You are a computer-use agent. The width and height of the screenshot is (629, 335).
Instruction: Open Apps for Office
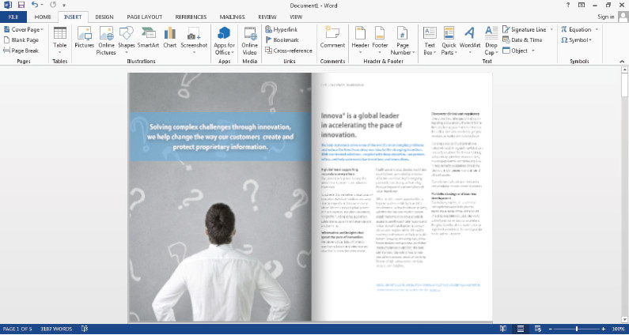[224, 41]
